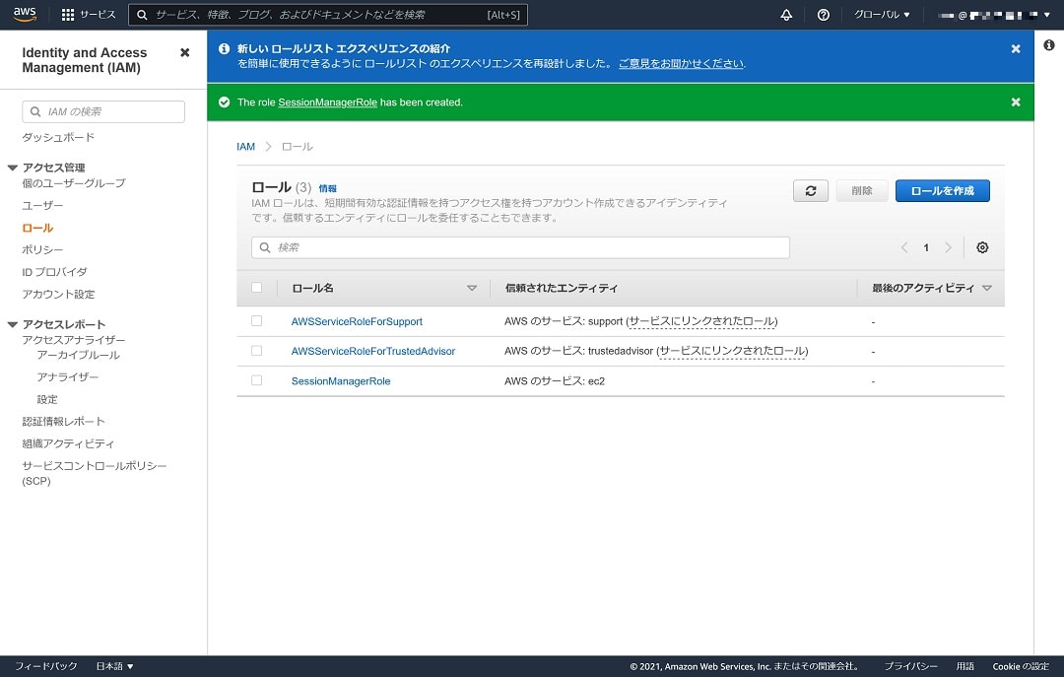Focus the roles table 検索 field
1064x677 pixels.
pos(520,247)
